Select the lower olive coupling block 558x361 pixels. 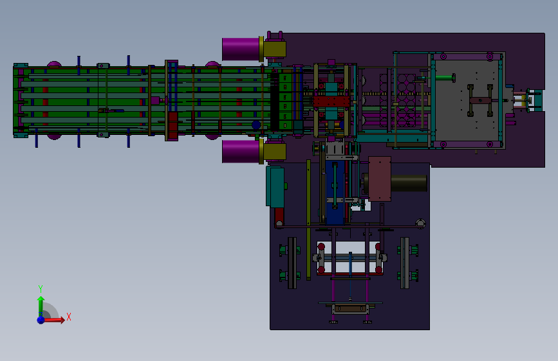point(275,152)
